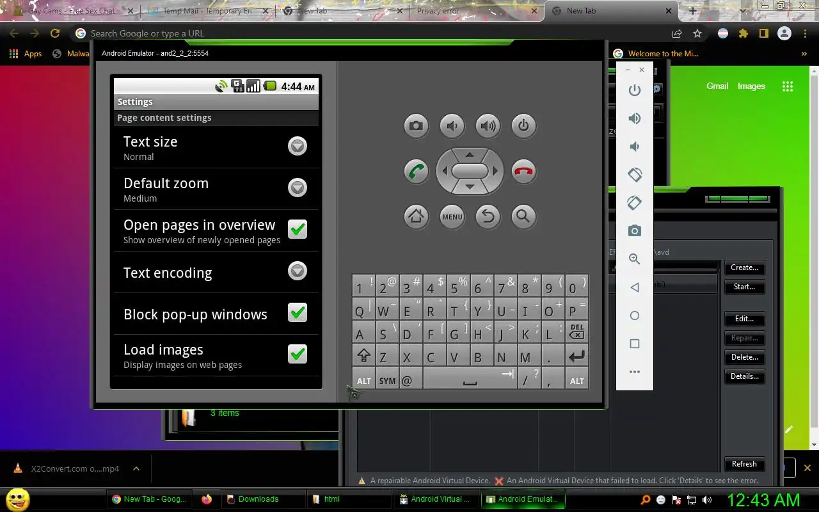This screenshot has height=512, width=819.
Task: Click the D-pad center select button
Action: click(470, 171)
